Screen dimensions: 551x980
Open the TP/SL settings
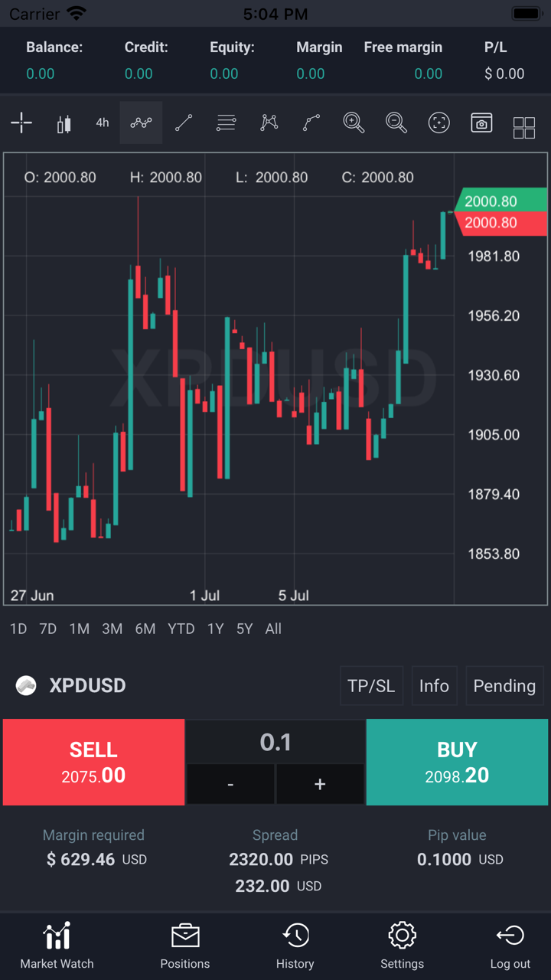[371, 685]
